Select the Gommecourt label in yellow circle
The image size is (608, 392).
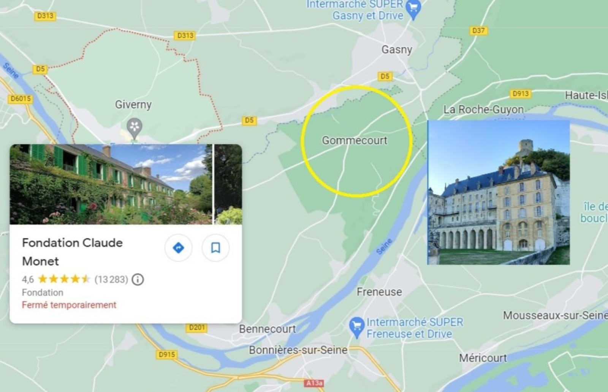(355, 140)
